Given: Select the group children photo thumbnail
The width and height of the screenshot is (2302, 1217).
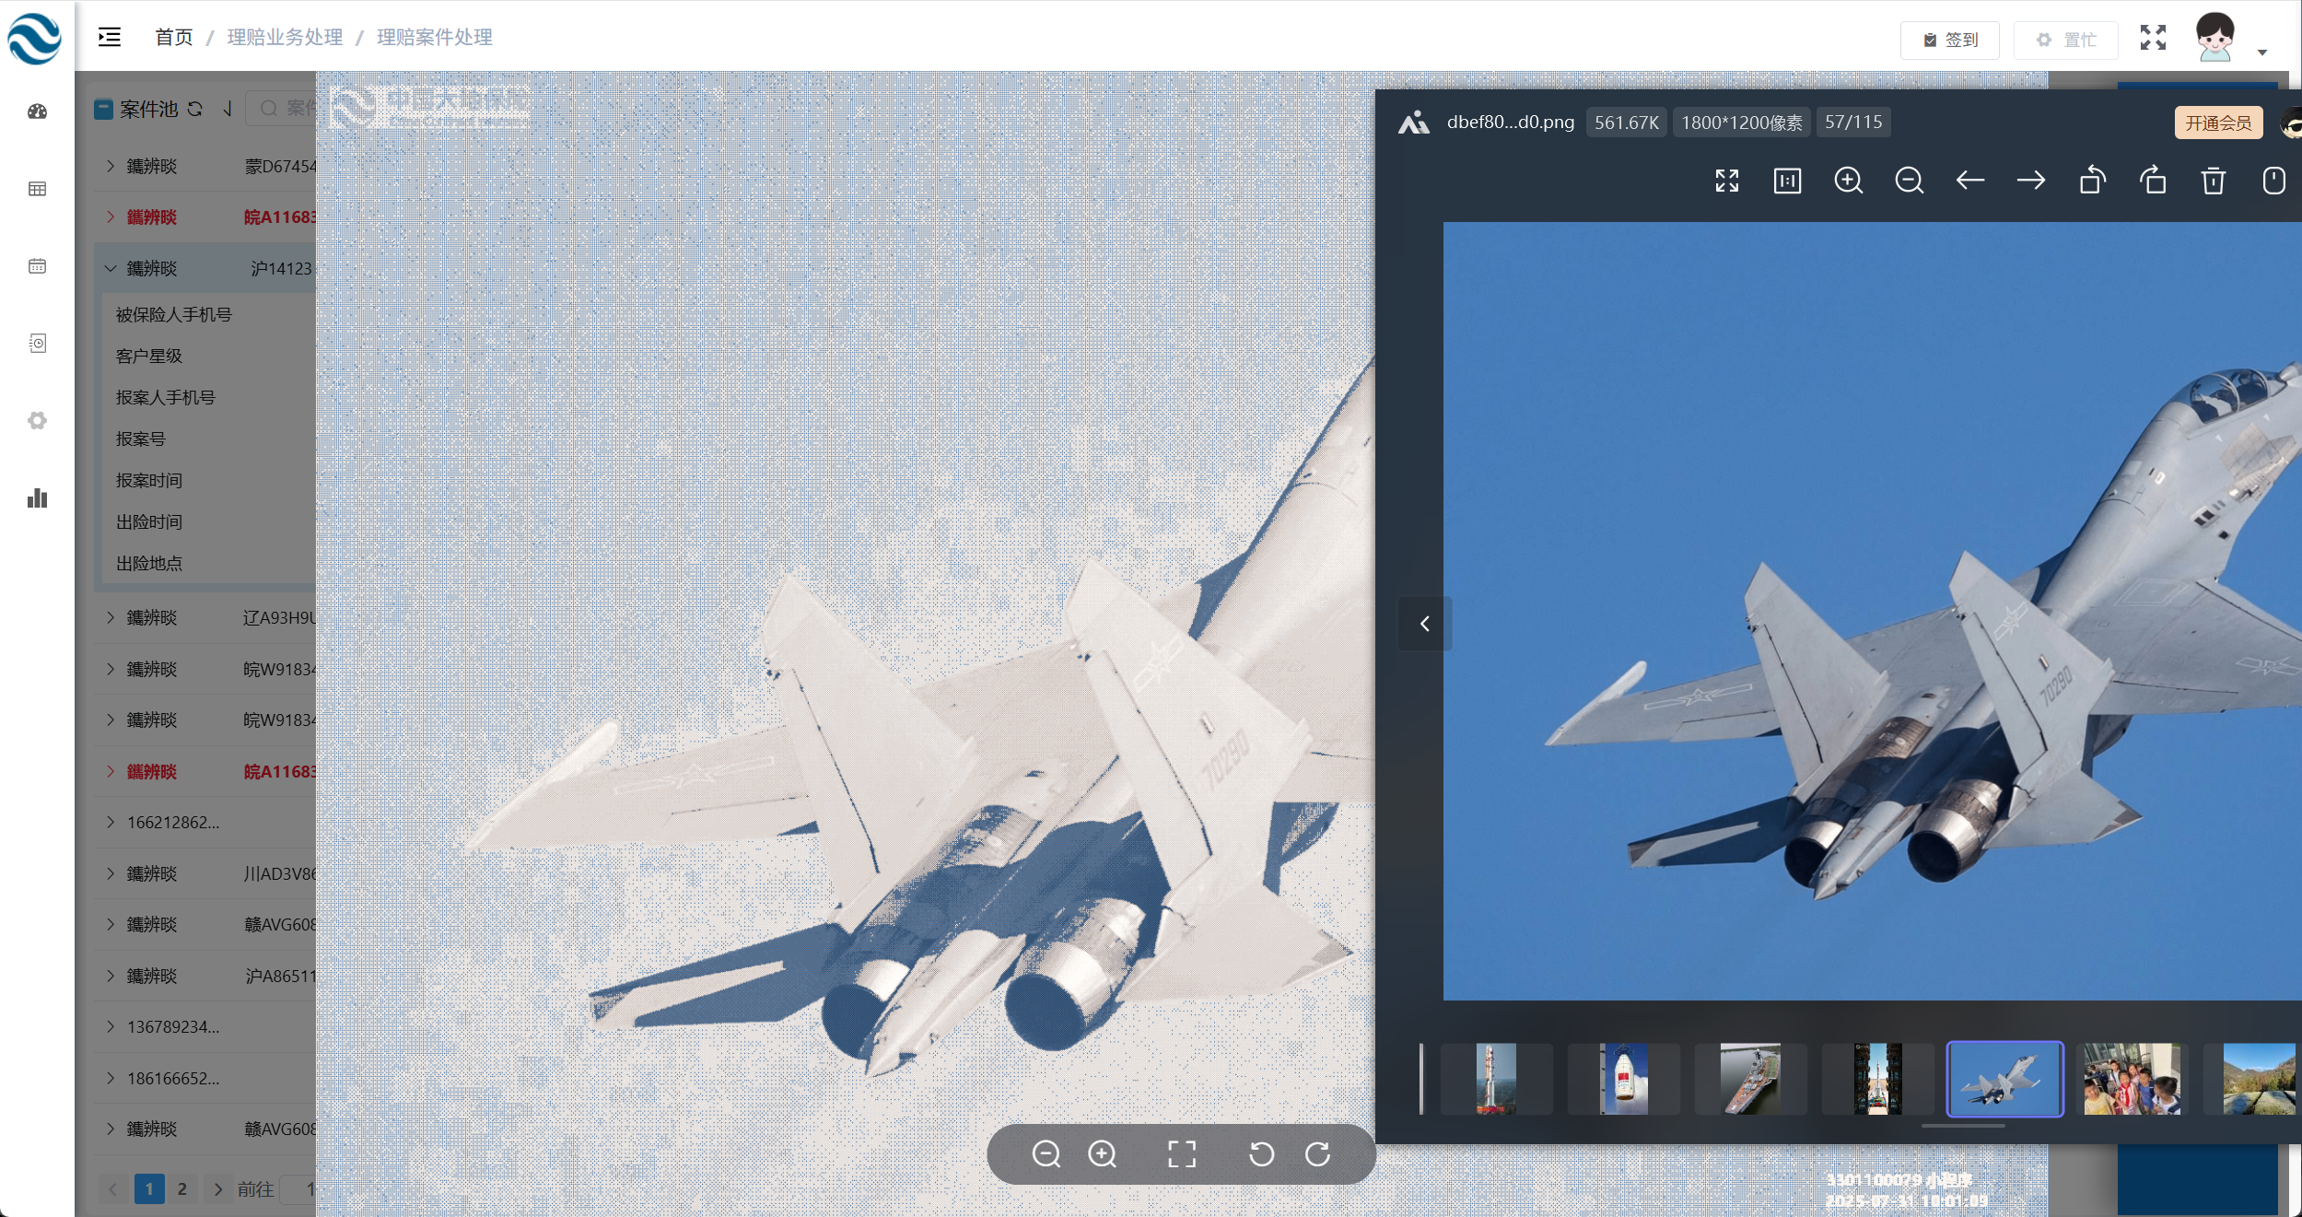Looking at the screenshot, I should click(x=2132, y=1080).
